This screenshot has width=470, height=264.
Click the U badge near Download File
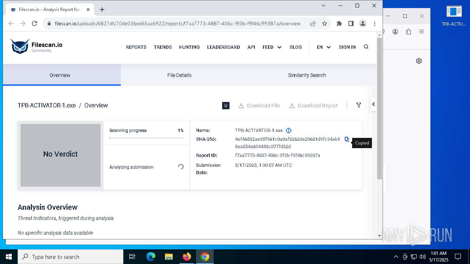226,106
